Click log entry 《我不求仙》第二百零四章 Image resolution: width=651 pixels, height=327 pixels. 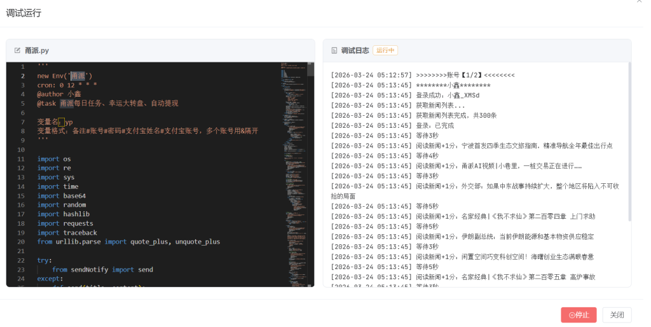coord(463,216)
